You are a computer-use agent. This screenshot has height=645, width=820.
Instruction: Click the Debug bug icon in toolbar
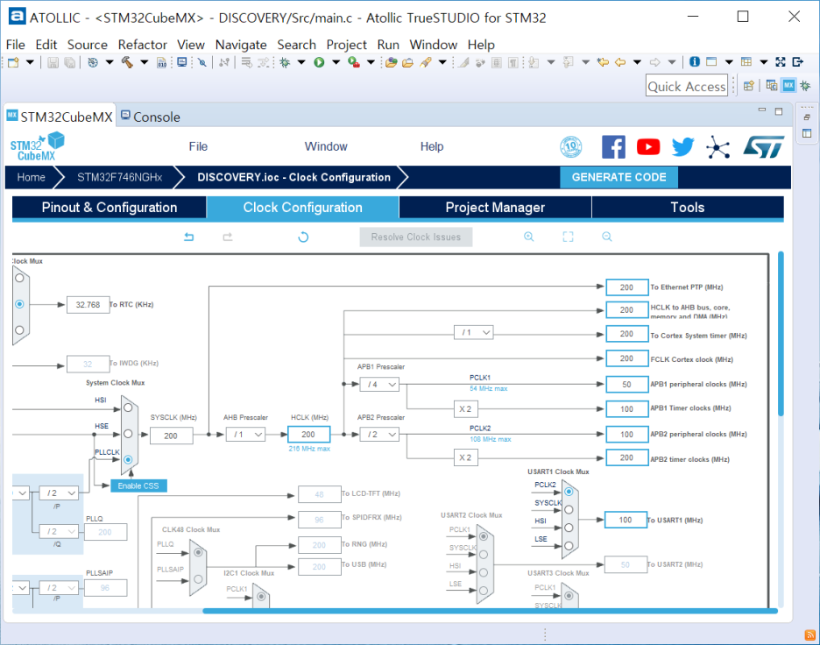click(x=285, y=62)
